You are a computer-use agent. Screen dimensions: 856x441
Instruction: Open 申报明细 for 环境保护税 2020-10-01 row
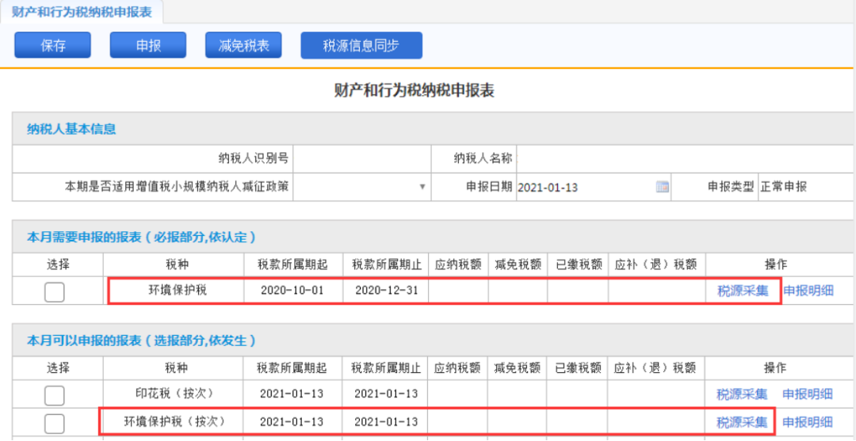click(x=808, y=291)
